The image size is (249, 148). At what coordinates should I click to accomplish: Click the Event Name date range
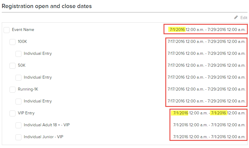pos(207,29)
